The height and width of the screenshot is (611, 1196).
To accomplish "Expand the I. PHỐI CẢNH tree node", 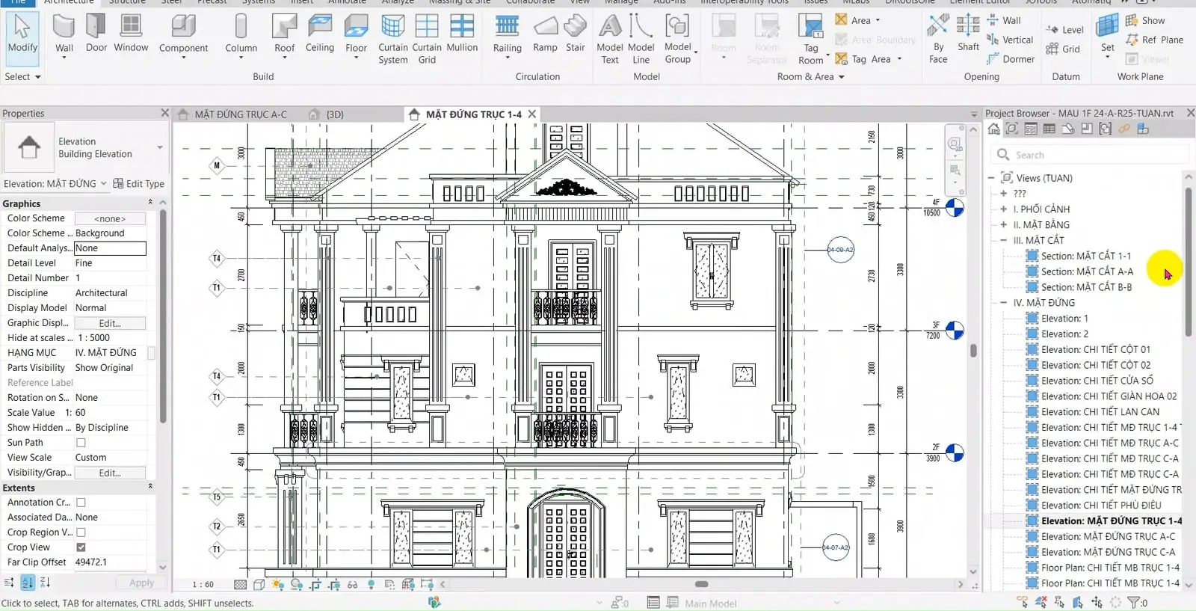I will click(1004, 209).
